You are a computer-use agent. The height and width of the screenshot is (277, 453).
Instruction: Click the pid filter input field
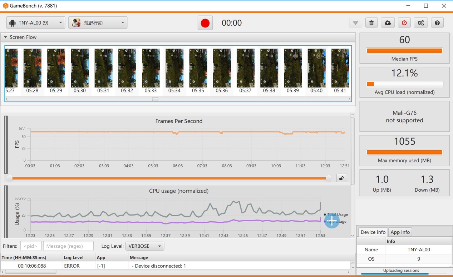tap(31, 246)
